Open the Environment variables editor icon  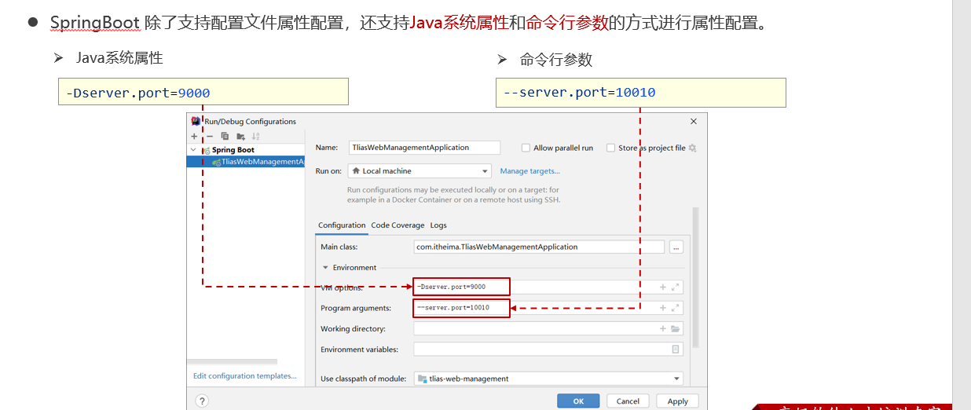pyautogui.click(x=676, y=350)
